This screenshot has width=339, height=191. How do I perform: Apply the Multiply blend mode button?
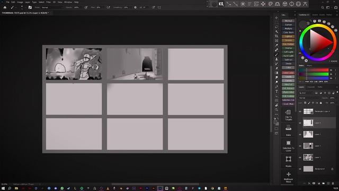288,29
